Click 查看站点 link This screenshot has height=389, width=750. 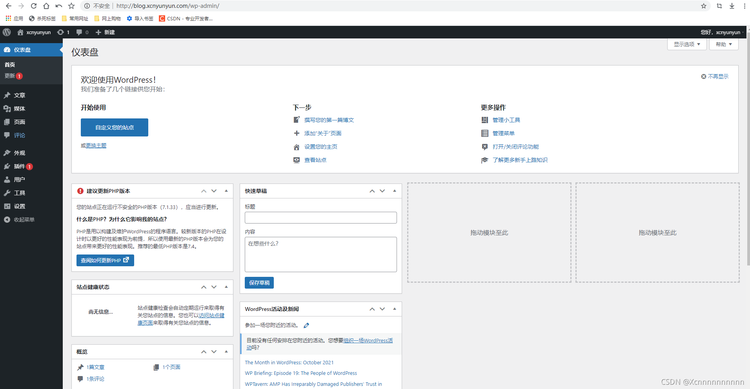point(315,160)
